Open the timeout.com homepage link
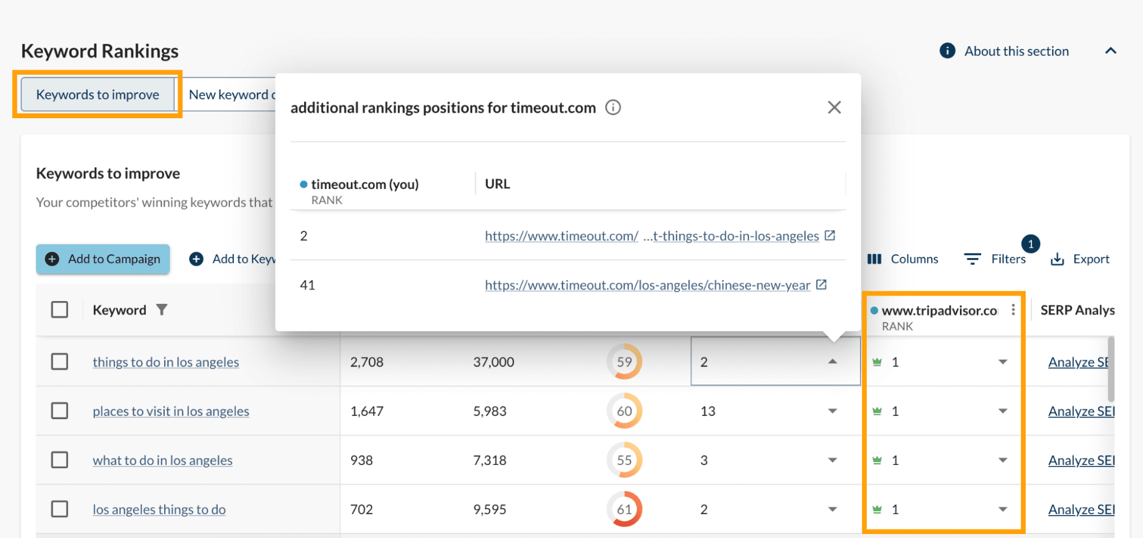The height and width of the screenshot is (538, 1143). tap(560, 235)
